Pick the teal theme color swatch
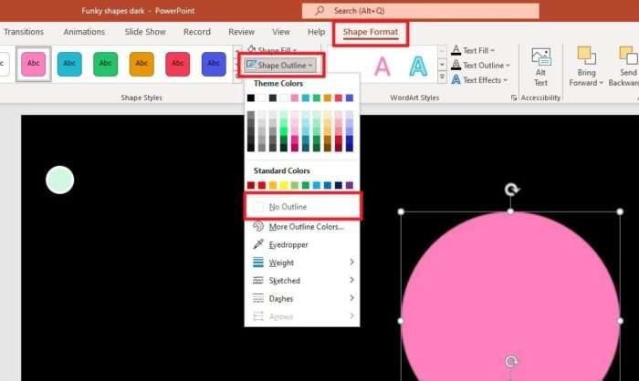 tap(306, 98)
